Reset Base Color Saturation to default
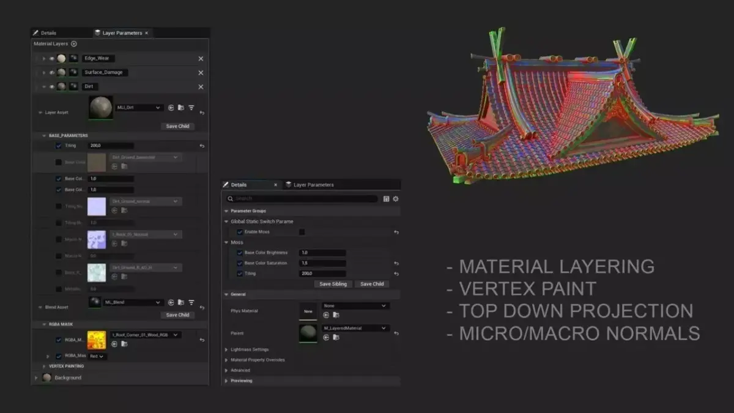 [396, 263]
